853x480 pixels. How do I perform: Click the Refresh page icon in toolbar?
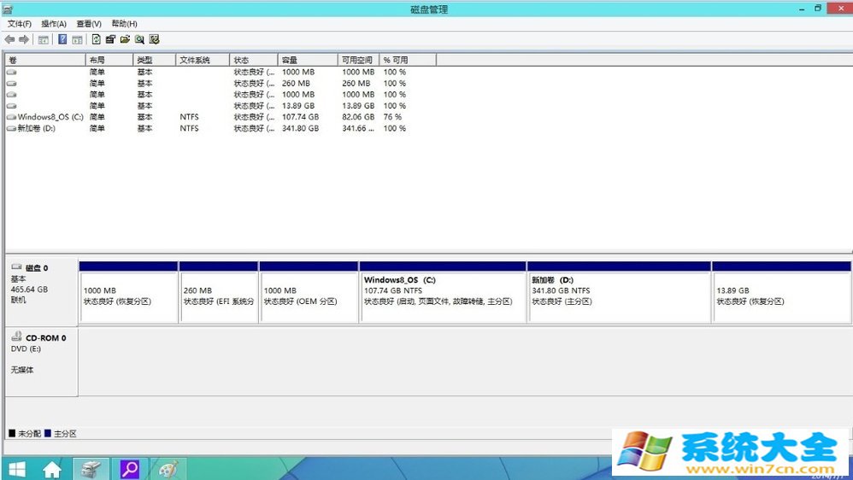tap(97, 39)
